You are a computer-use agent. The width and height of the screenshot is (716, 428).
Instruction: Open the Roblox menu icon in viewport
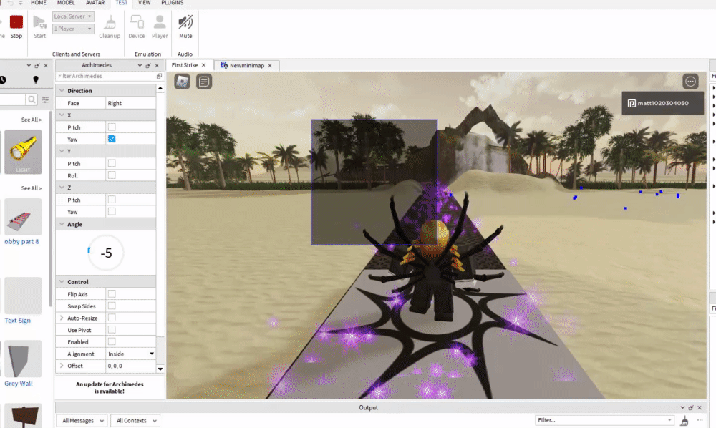pyautogui.click(x=182, y=82)
